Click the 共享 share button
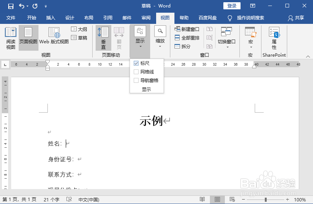313x204 pixels. pyautogui.click(x=296, y=18)
